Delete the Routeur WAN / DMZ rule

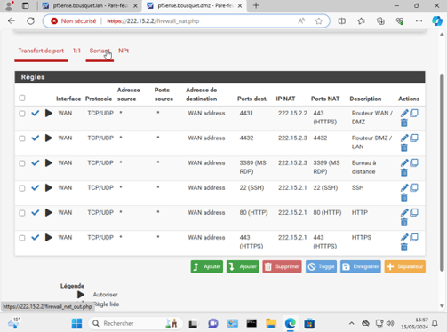(404, 123)
